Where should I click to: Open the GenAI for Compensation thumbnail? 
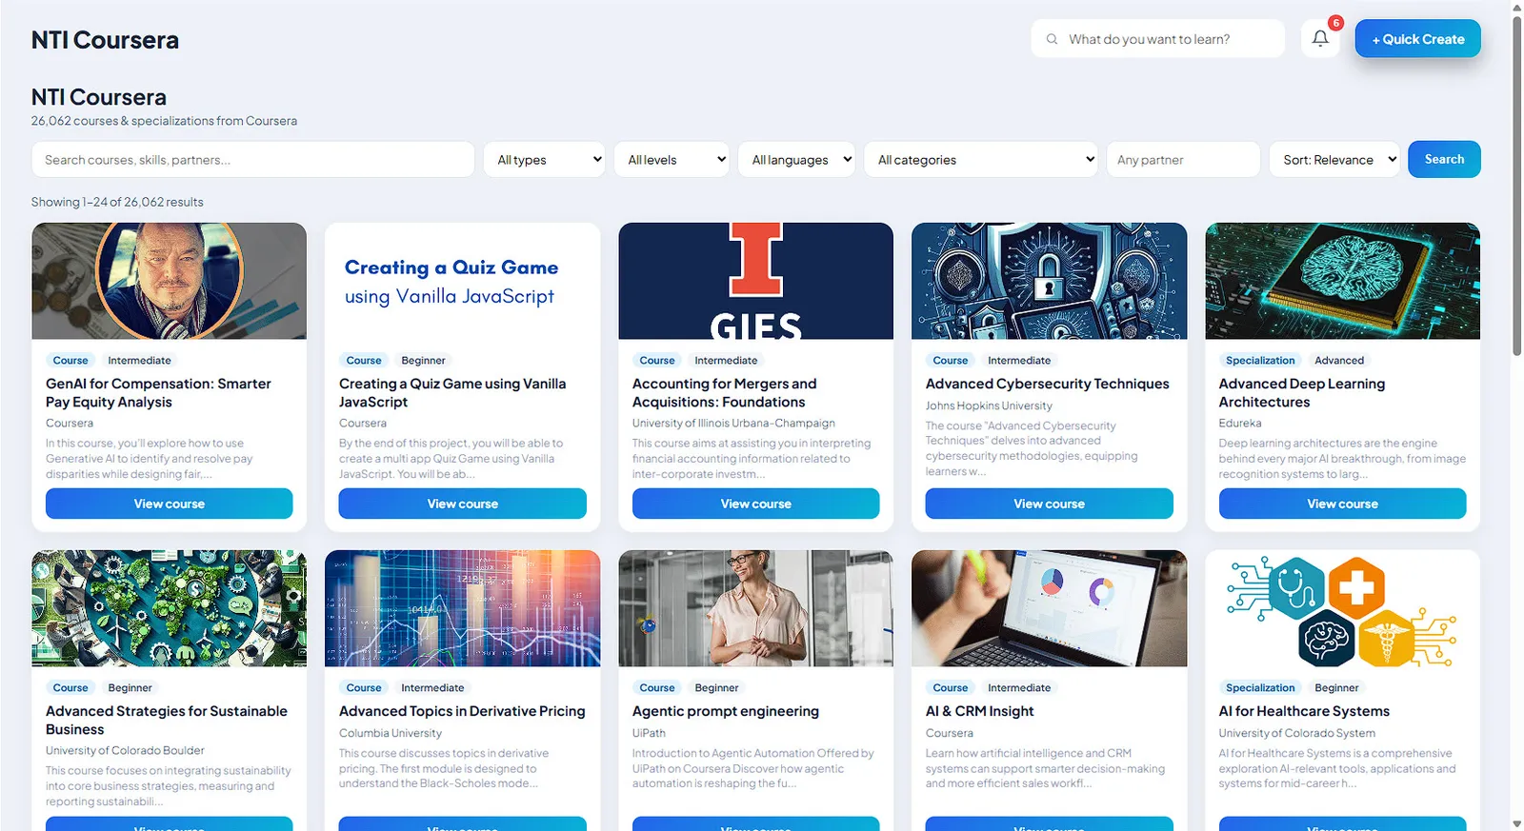tap(170, 281)
